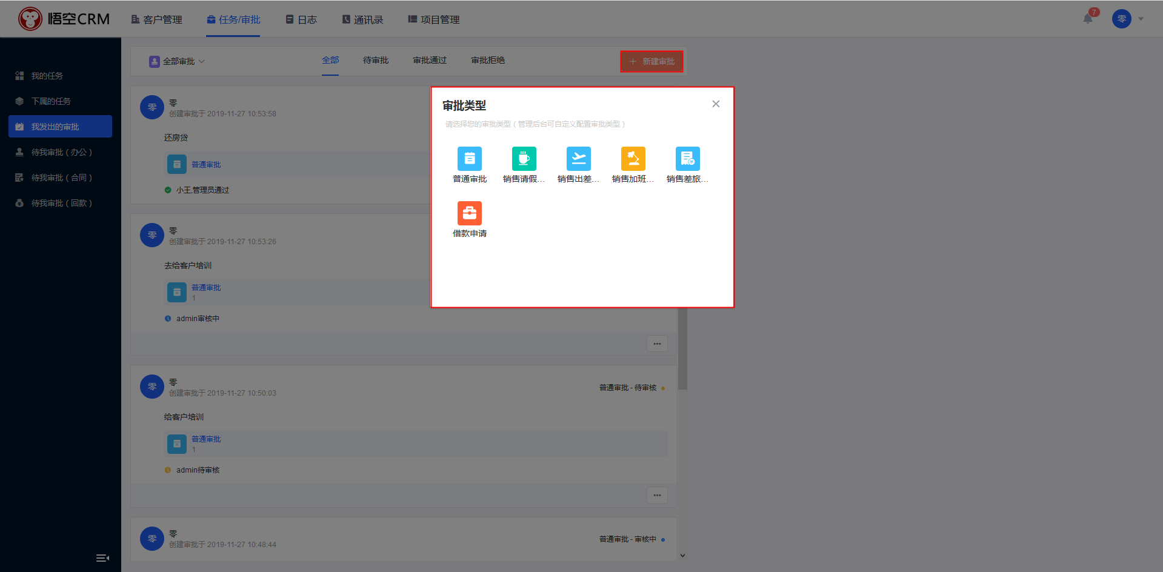Collapse the sidebar with the menu icon

102,558
